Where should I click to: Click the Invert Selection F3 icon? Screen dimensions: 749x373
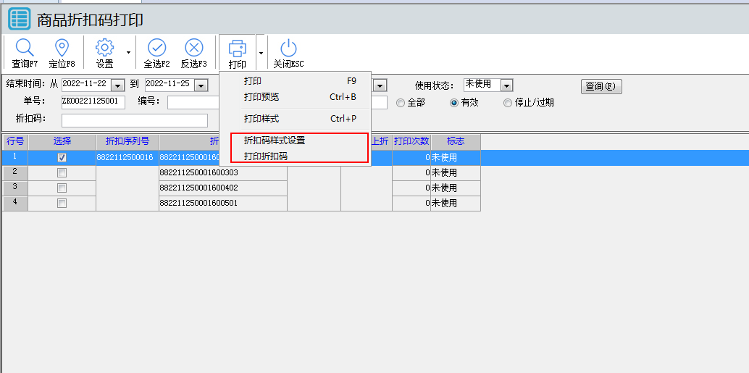tap(193, 49)
